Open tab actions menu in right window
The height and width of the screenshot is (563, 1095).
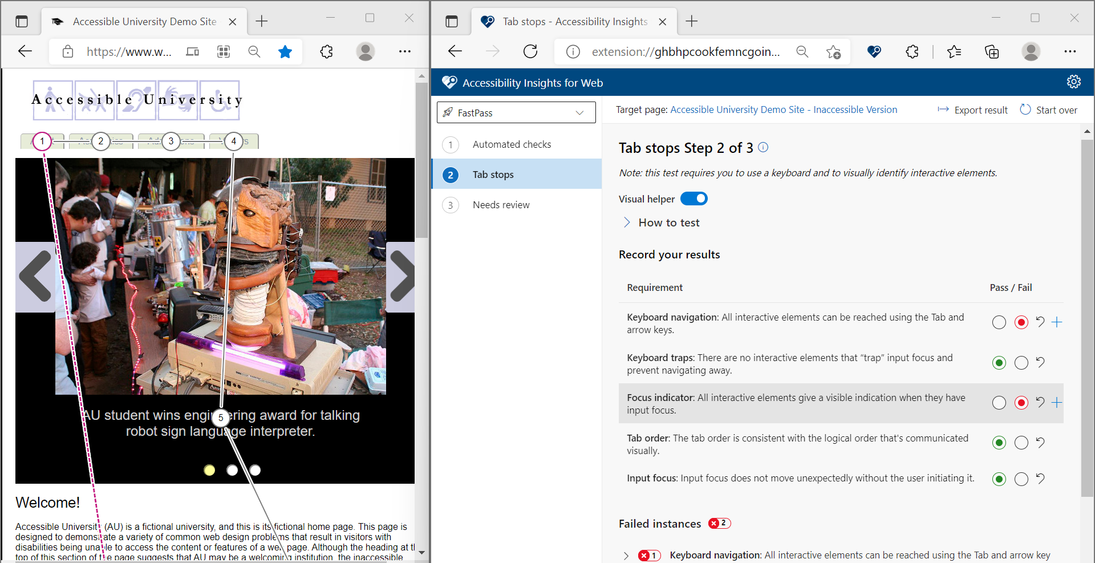[452, 22]
